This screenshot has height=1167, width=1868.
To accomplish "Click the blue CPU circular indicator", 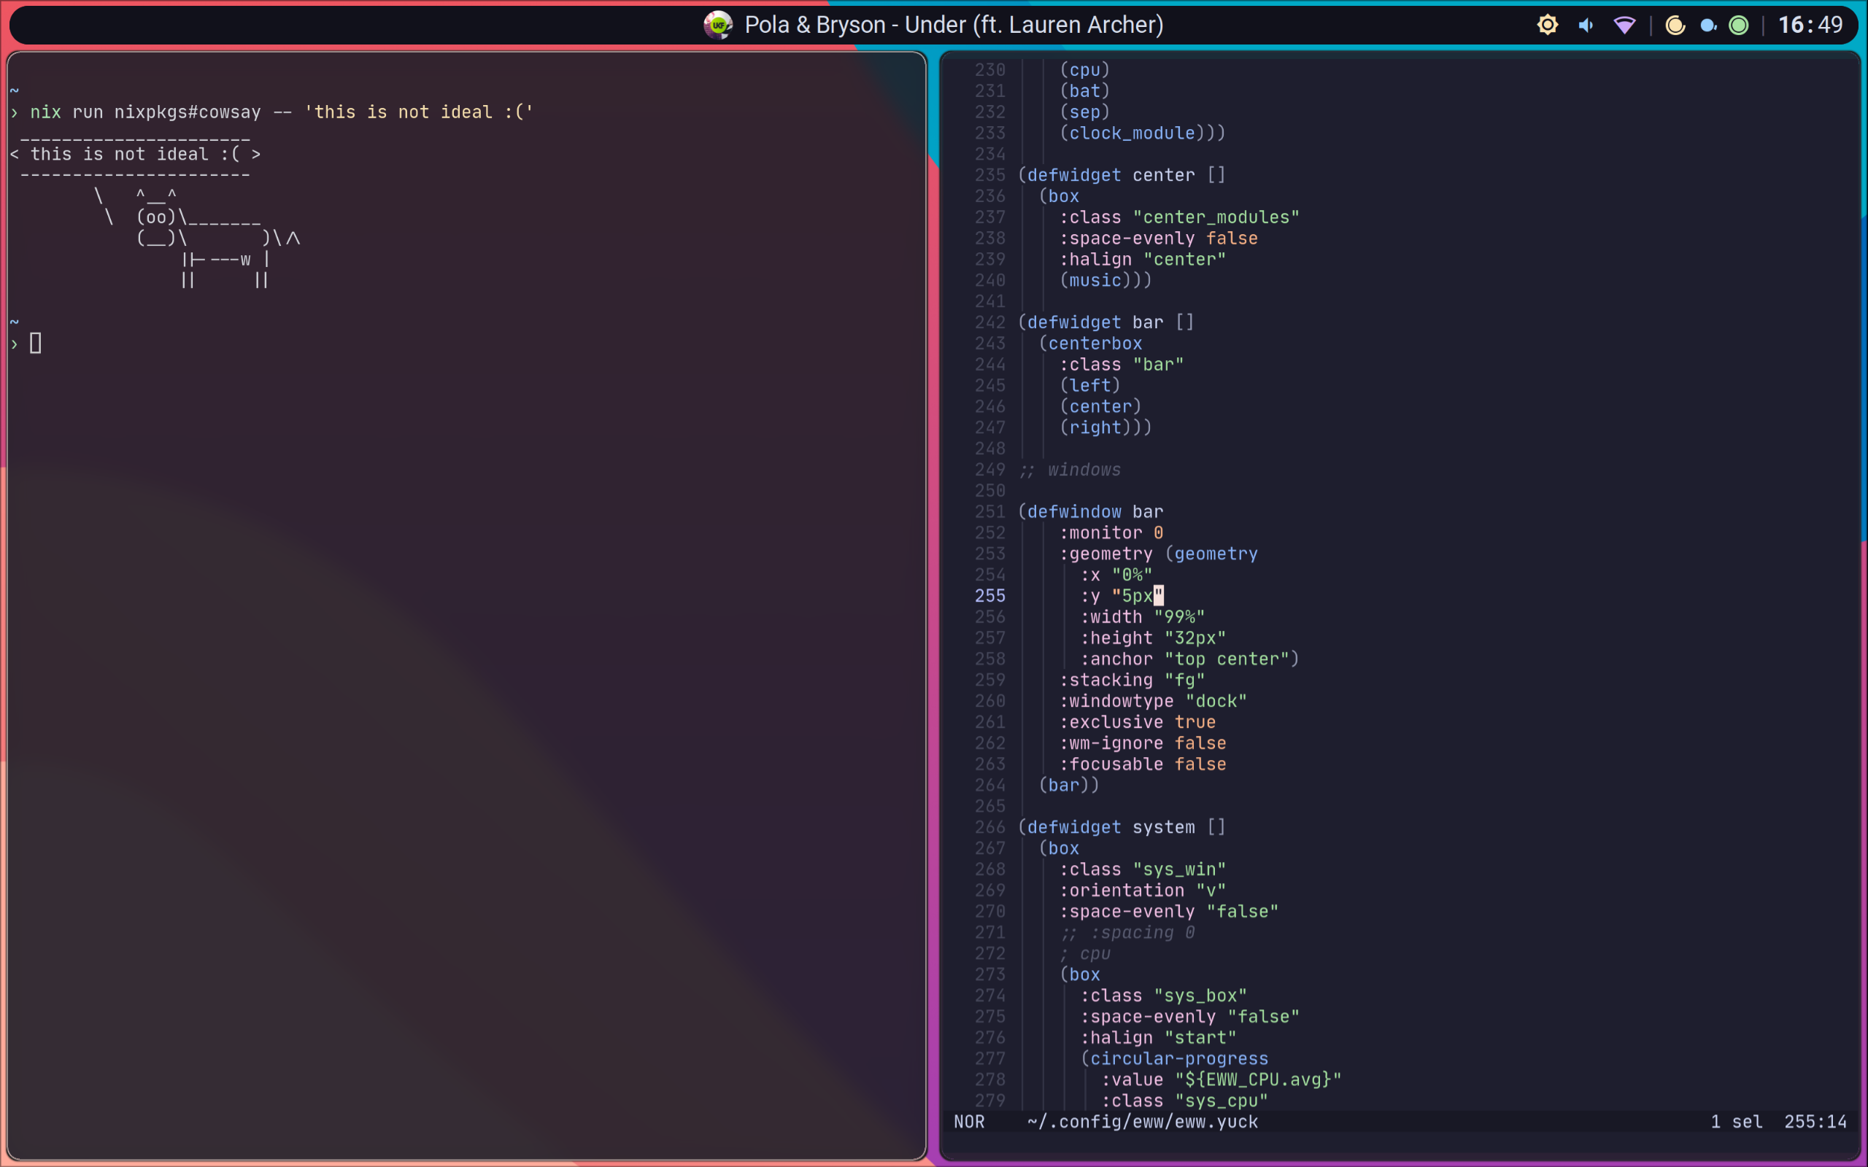I will [x=1707, y=26].
